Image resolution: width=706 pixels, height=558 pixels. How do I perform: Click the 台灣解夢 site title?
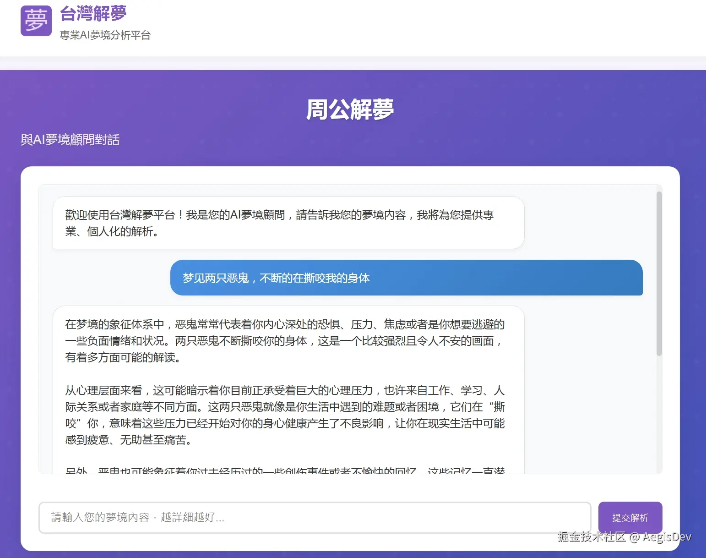pos(93,14)
